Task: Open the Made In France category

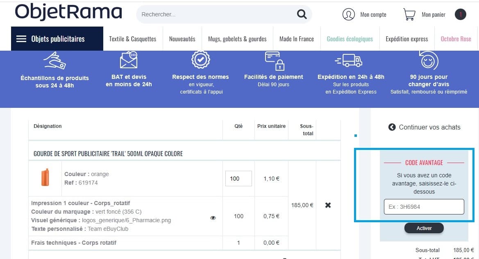Action: point(297,38)
